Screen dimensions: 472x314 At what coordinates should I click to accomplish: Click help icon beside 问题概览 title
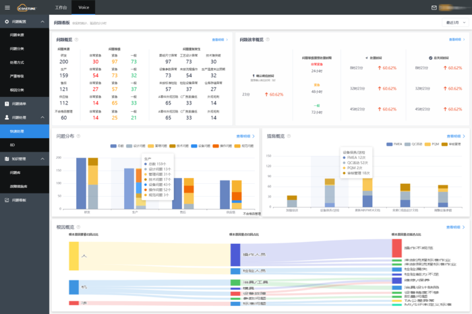point(76,40)
